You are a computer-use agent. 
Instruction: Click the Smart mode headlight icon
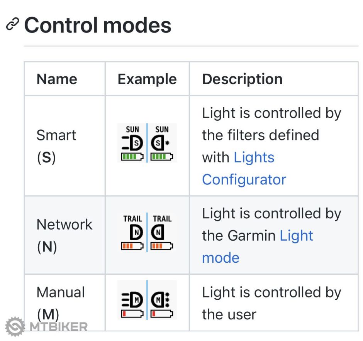(x=133, y=143)
